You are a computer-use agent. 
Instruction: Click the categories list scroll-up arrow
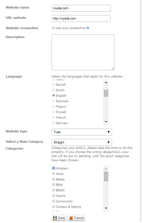(x=106, y=169)
